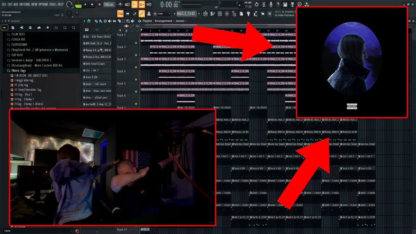The image size is (416, 234).
Task: Open the project info icon
Action: pos(300,5)
